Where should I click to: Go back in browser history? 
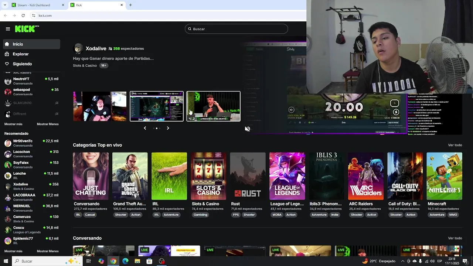click(x=5, y=16)
